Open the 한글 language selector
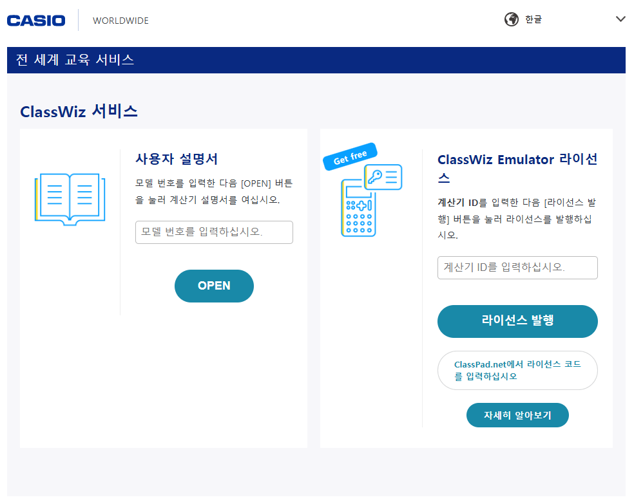This screenshot has width=634, height=502. coord(533,19)
